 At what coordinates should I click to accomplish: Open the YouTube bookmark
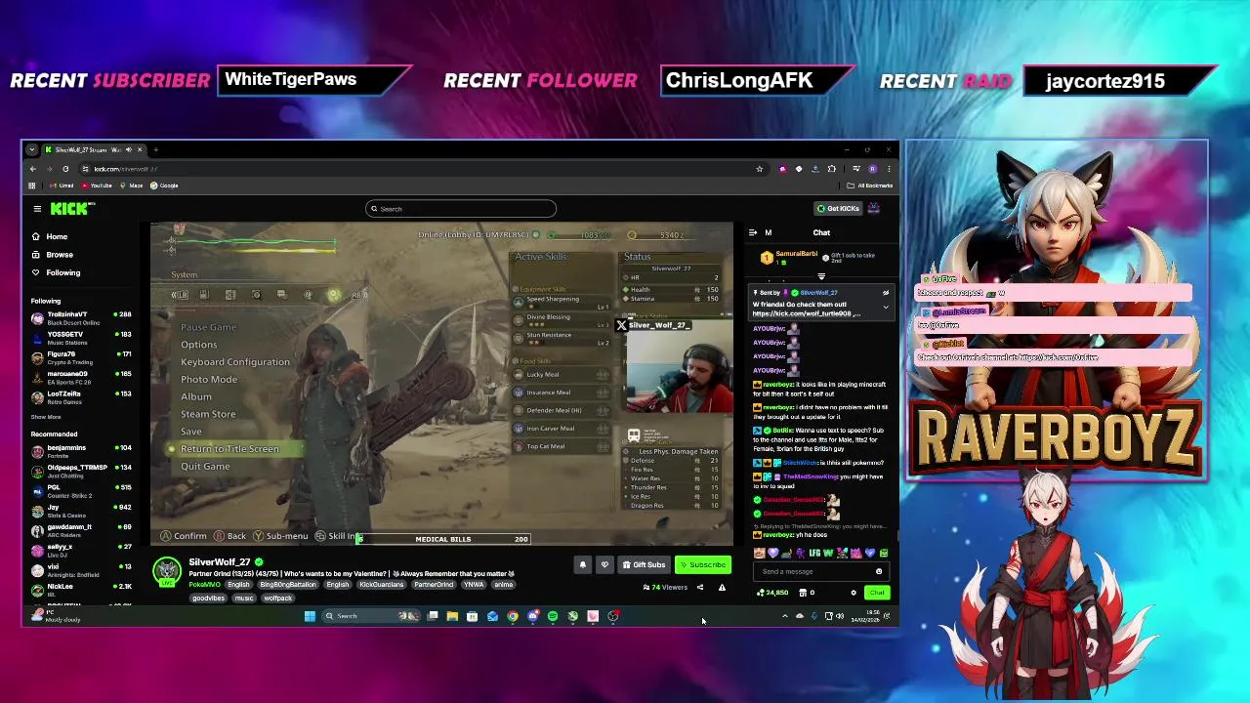click(x=98, y=186)
